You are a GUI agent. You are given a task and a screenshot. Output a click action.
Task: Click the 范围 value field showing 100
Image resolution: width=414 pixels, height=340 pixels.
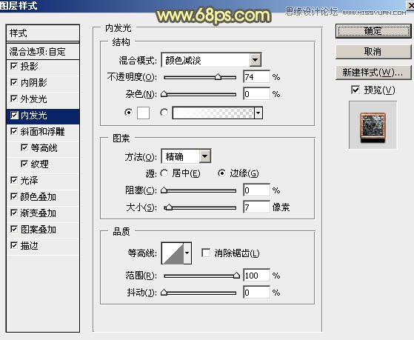(257, 276)
